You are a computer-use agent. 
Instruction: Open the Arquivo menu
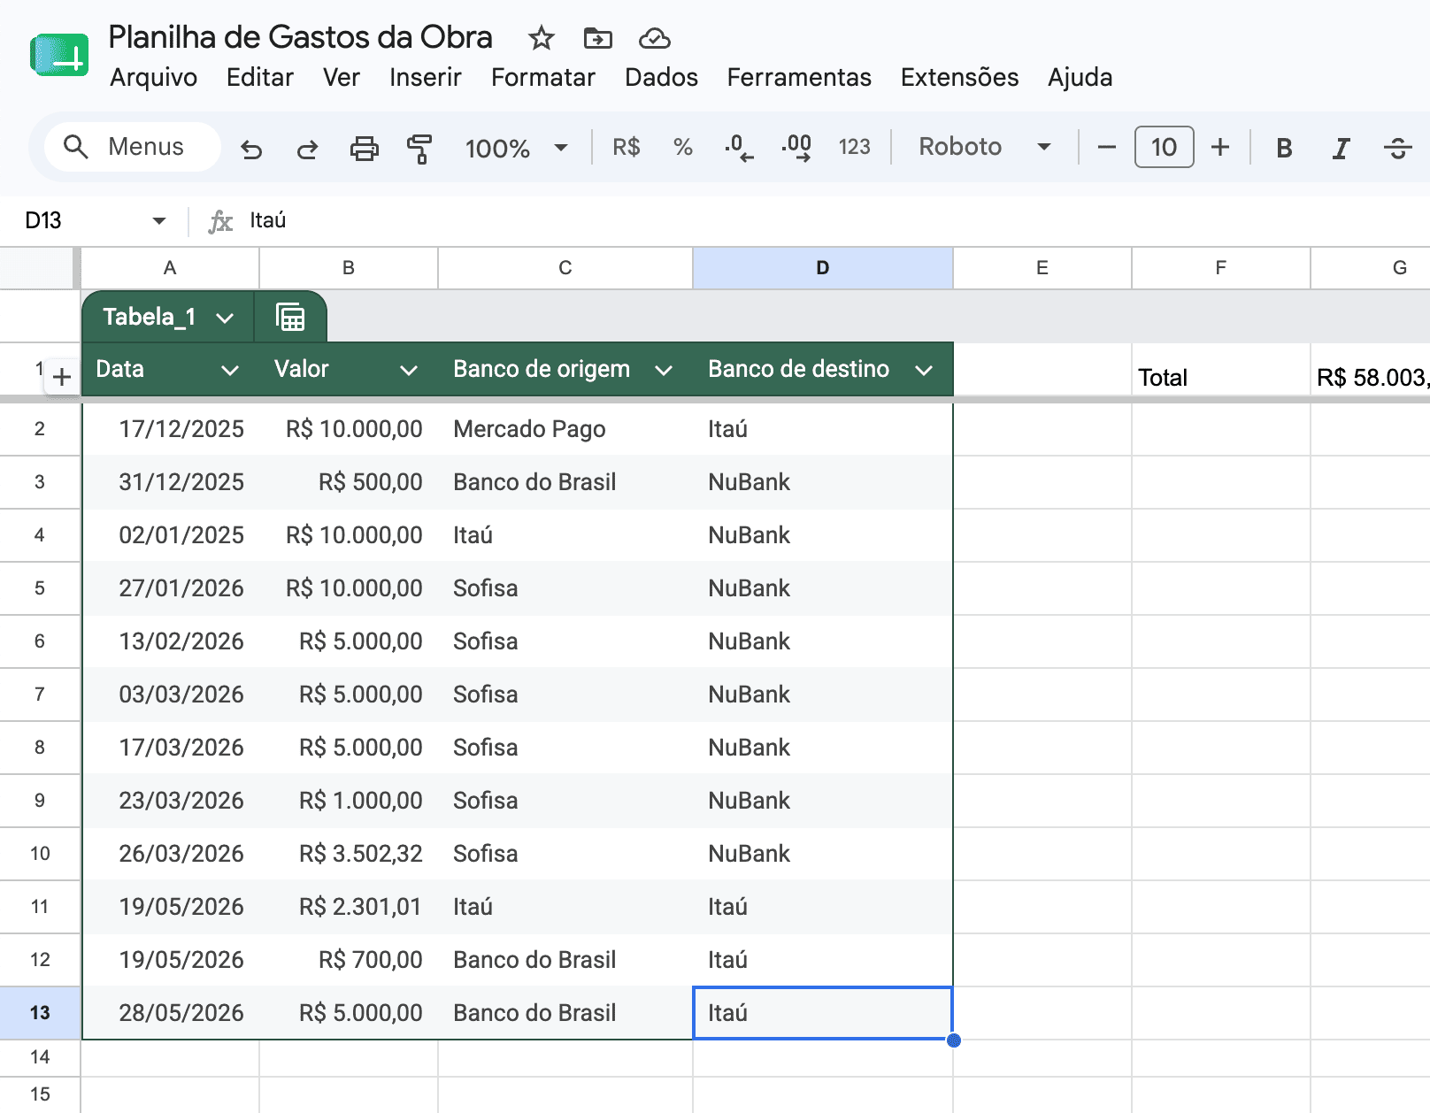tap(153, 78)
